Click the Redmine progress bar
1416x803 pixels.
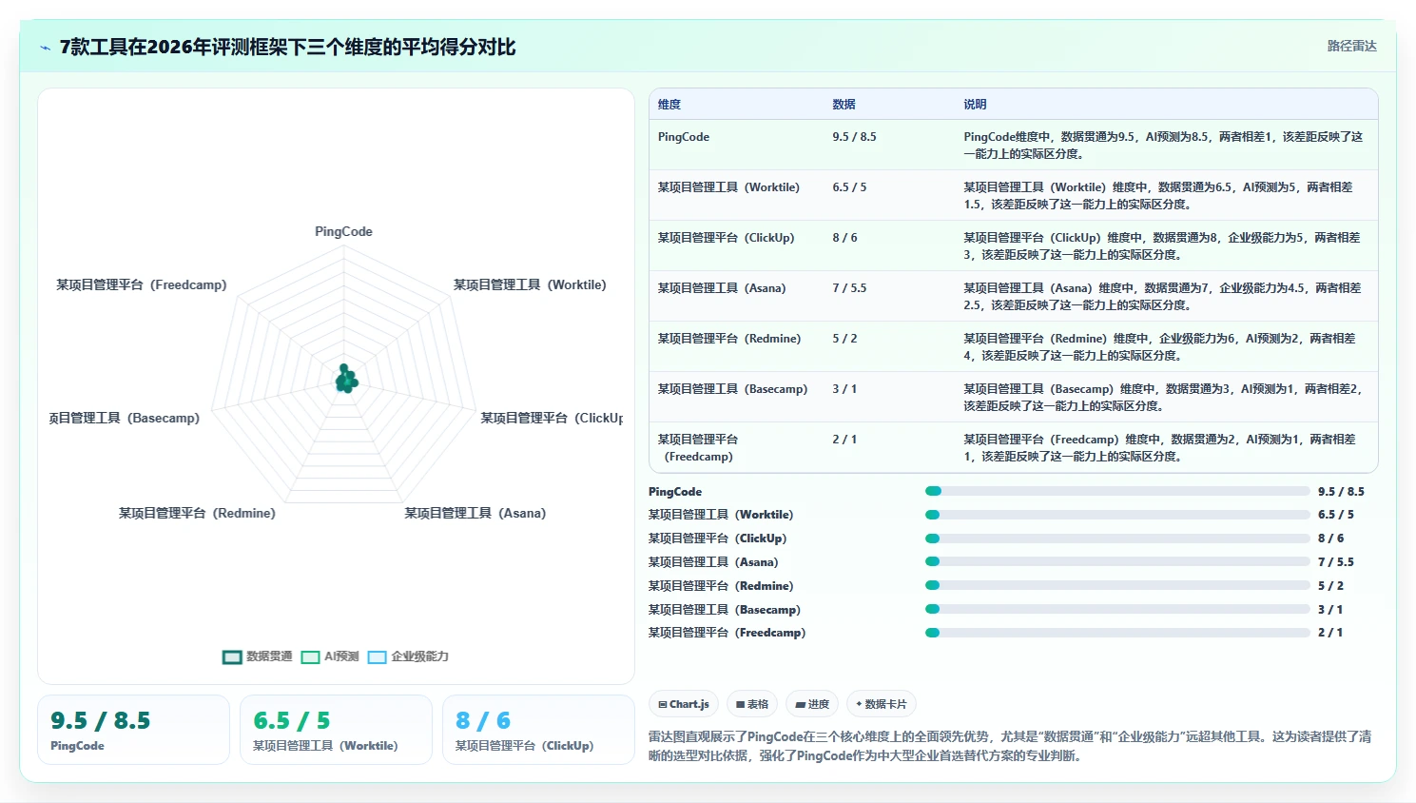tap(1117, 585)
